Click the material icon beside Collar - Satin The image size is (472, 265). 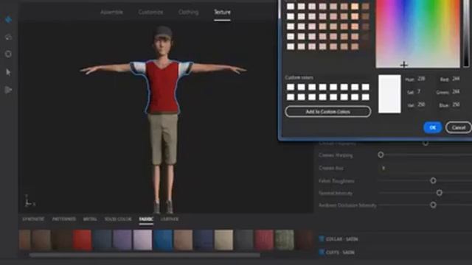tap(322, 239)
